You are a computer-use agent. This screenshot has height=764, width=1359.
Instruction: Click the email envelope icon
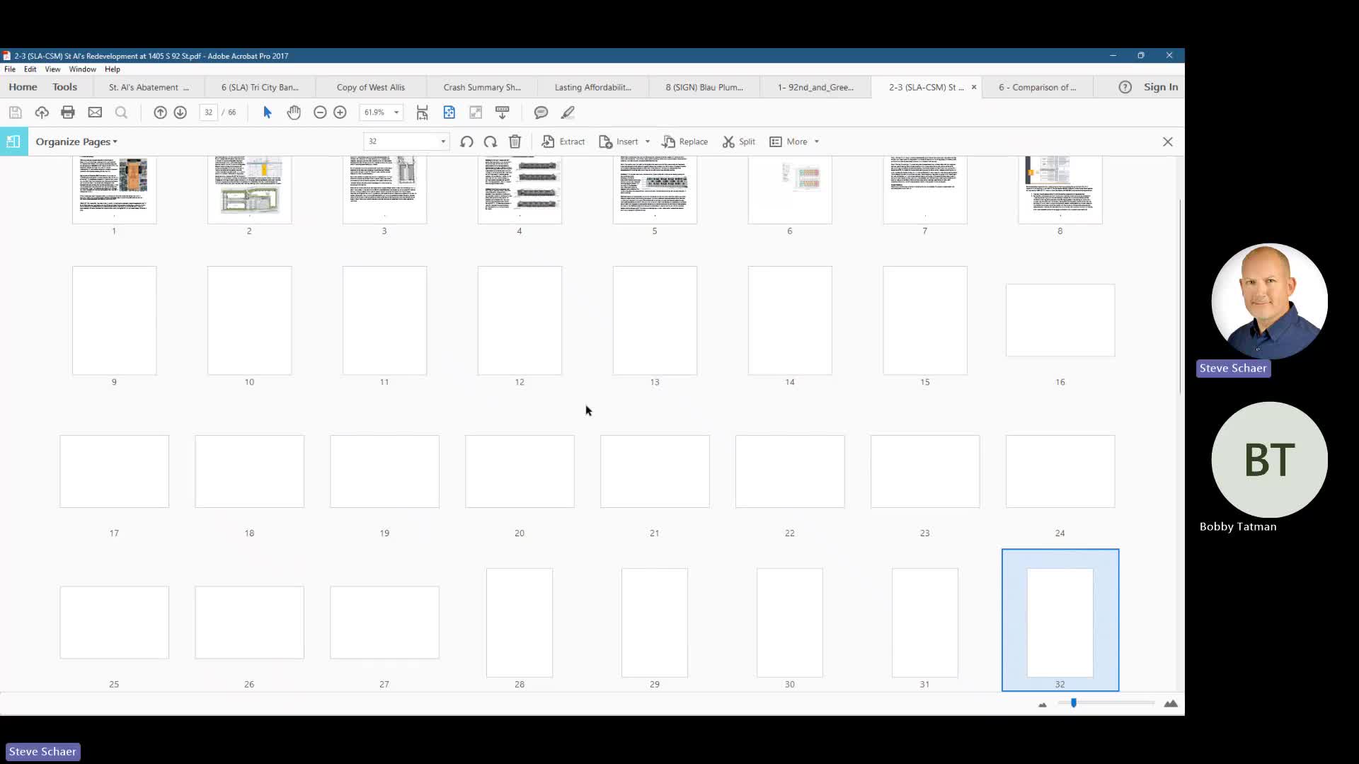pos(95,112)
